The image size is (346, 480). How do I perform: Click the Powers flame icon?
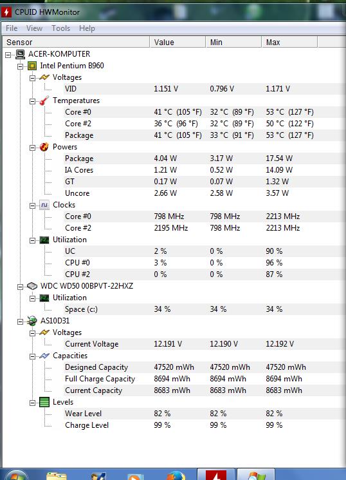tap(44, 147)
